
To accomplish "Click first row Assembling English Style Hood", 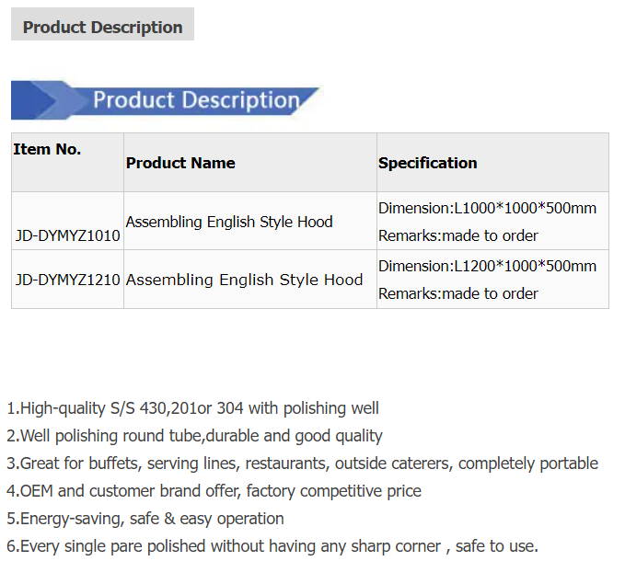I will 229,222.
